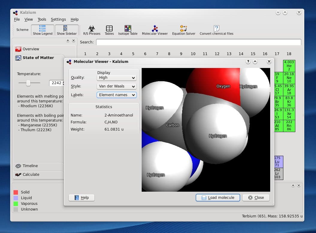The width and height of the screenshot is (316, 233).
Task: Open the Equation Solver
Action: [x=183, y=30]
